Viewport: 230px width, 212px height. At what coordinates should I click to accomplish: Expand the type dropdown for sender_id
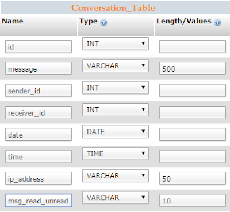(x=116, y=88)
